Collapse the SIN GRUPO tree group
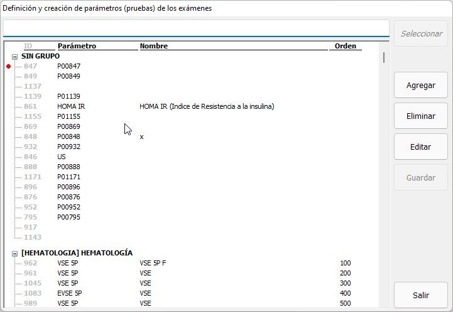This screenshot has width=453, height=312. [x=14, y=56]
